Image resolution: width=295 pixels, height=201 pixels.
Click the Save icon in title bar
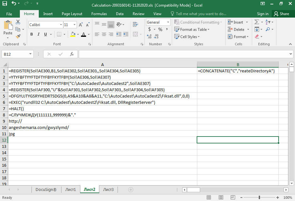(5, 3)
